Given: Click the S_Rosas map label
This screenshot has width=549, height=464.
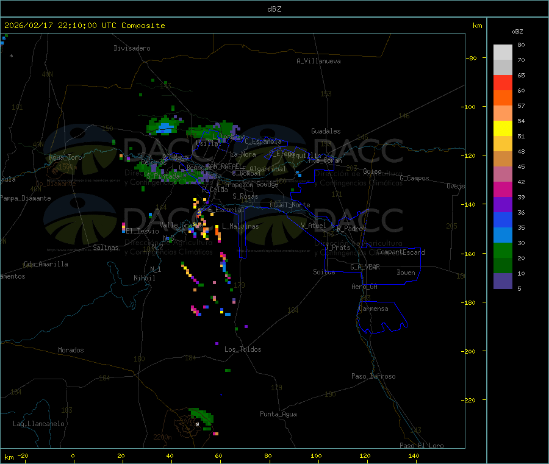Looking at the screenshot, I should tap(245, 196).
